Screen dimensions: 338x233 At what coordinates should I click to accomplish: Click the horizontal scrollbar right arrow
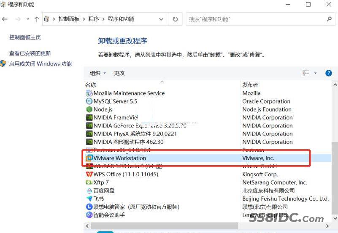pyautogui.click(x=327, y=226)
